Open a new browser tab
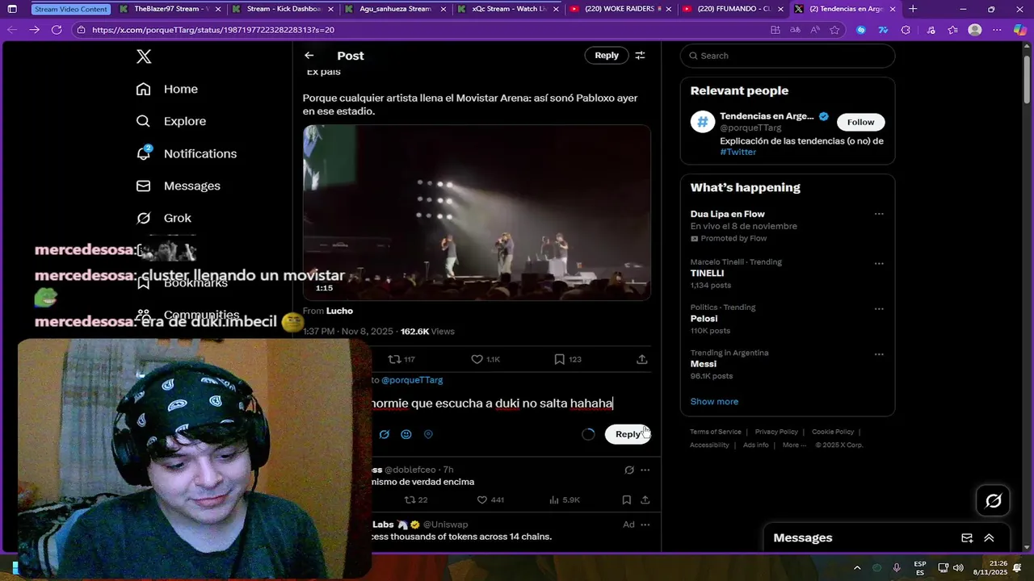 coord(913,9)
